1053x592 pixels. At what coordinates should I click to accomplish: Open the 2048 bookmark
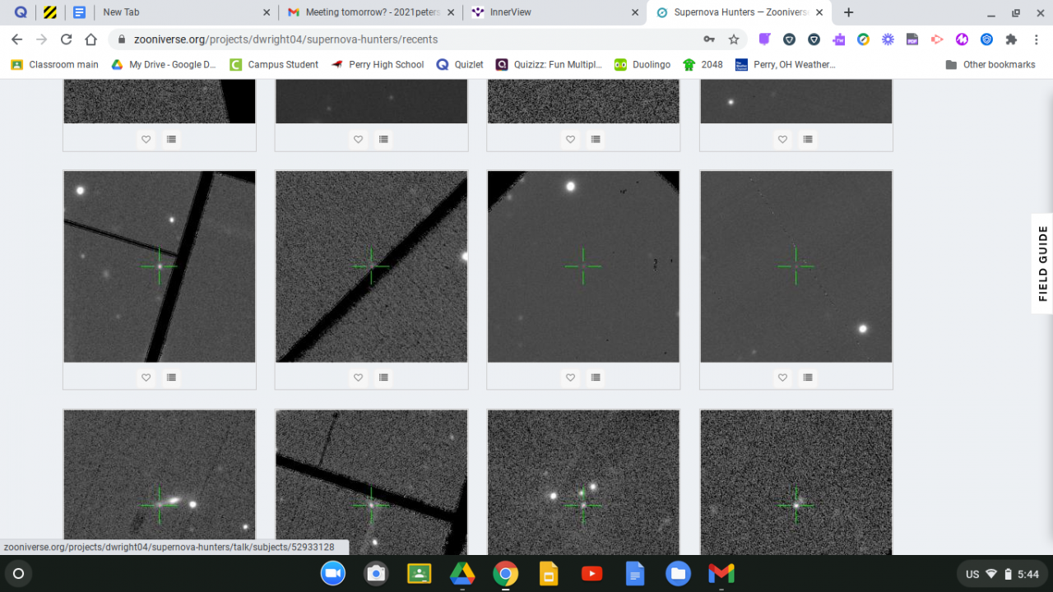[x=703, y=64]
